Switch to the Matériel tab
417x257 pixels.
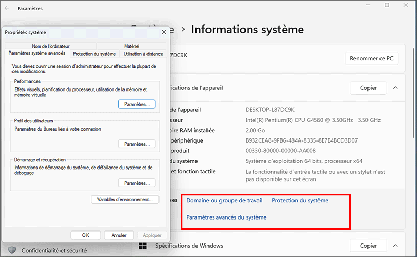[x=132, y=46]
